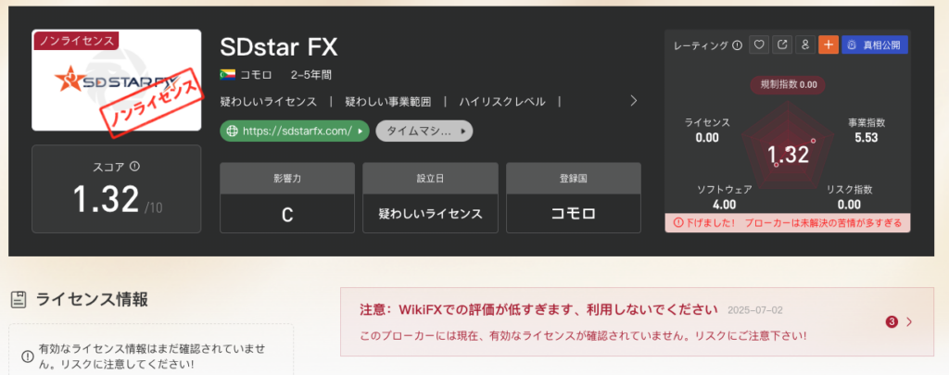This screenshot has height=375, width=949.
Task: Click the ライセンス情報 section heading
Action: (x=92, y=299)
